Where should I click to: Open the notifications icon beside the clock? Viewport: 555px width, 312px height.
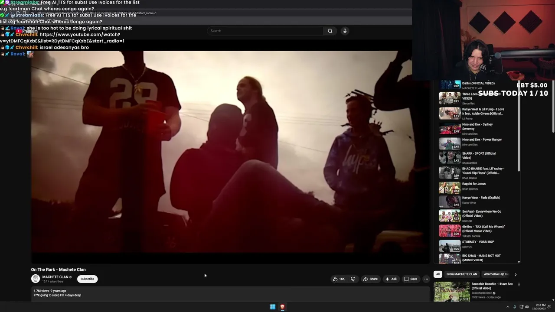[x=549, y=307]
